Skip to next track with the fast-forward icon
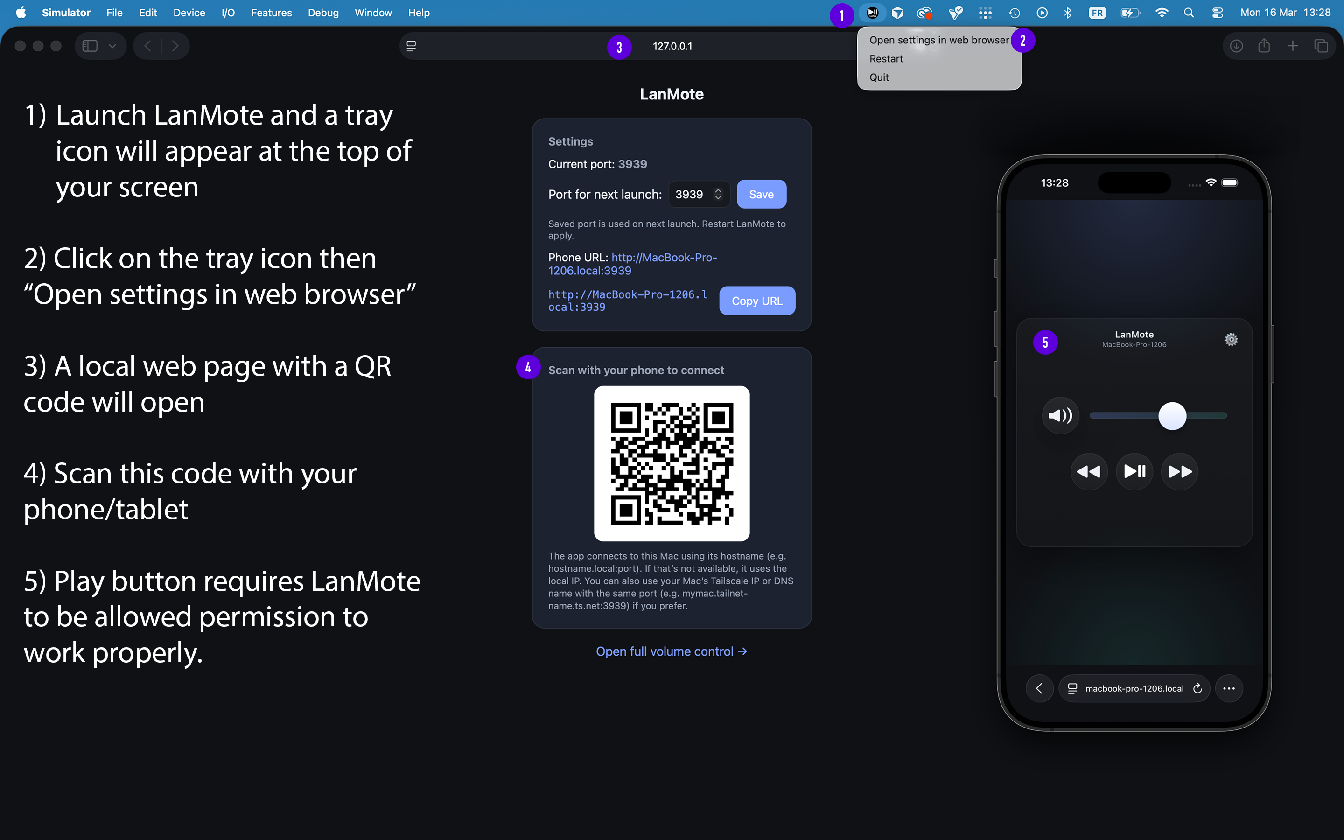The height and width of the screenshot is (840, 1344). pos(1179,471)
